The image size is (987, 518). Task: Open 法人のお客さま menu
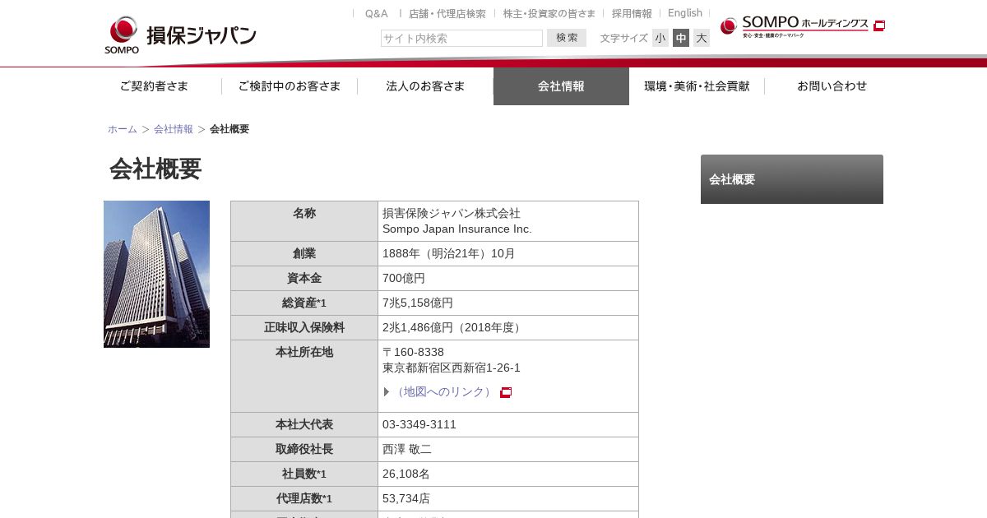[x=425, y=86]
